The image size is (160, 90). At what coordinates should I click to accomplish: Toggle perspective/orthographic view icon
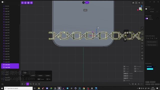pyautogui.click(x=133, y=3)
